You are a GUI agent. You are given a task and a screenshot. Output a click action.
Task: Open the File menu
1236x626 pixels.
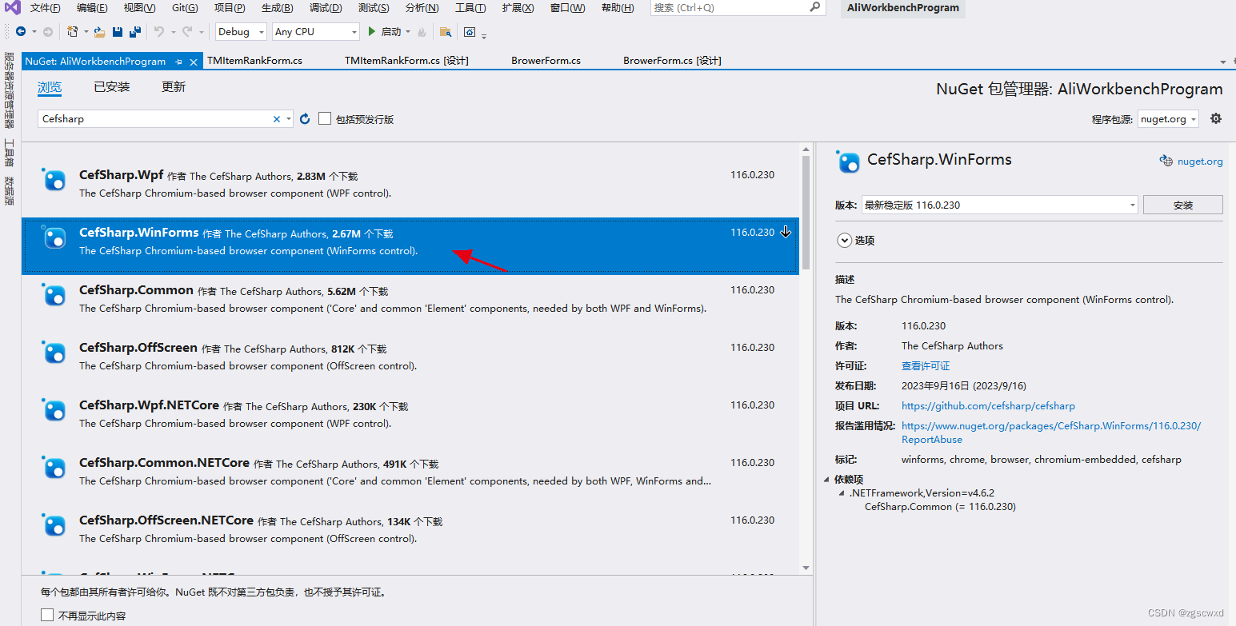46,7
